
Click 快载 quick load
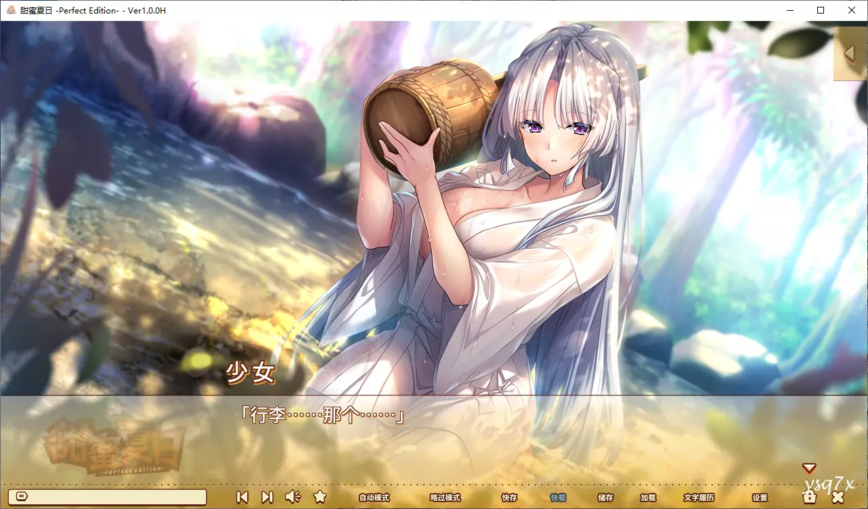558,497
